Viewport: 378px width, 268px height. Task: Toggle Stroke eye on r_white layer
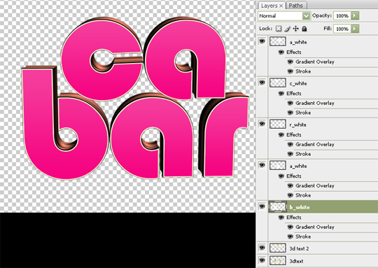(x=290, y=154)
